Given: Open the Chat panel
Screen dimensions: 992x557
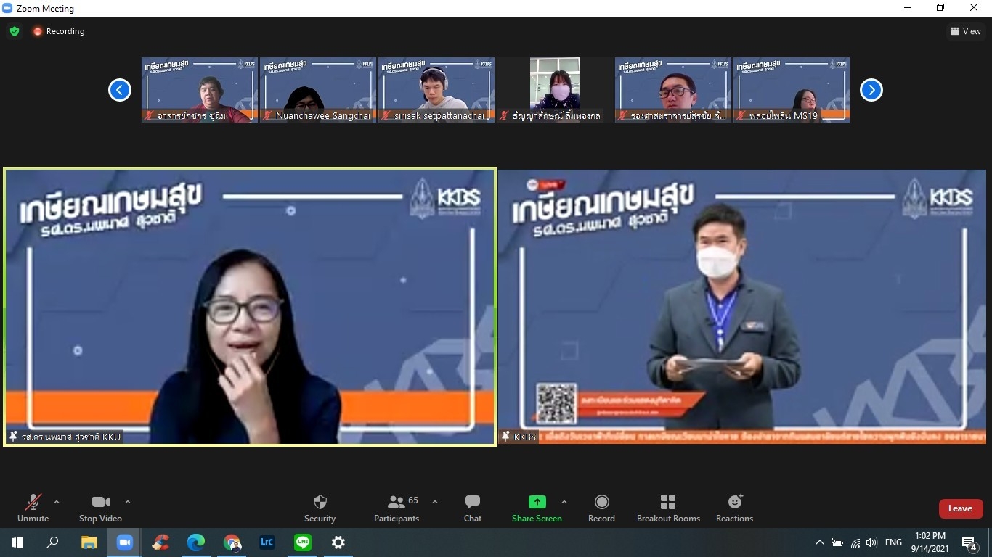Looking at the screenshot, I should coord(472,508).
